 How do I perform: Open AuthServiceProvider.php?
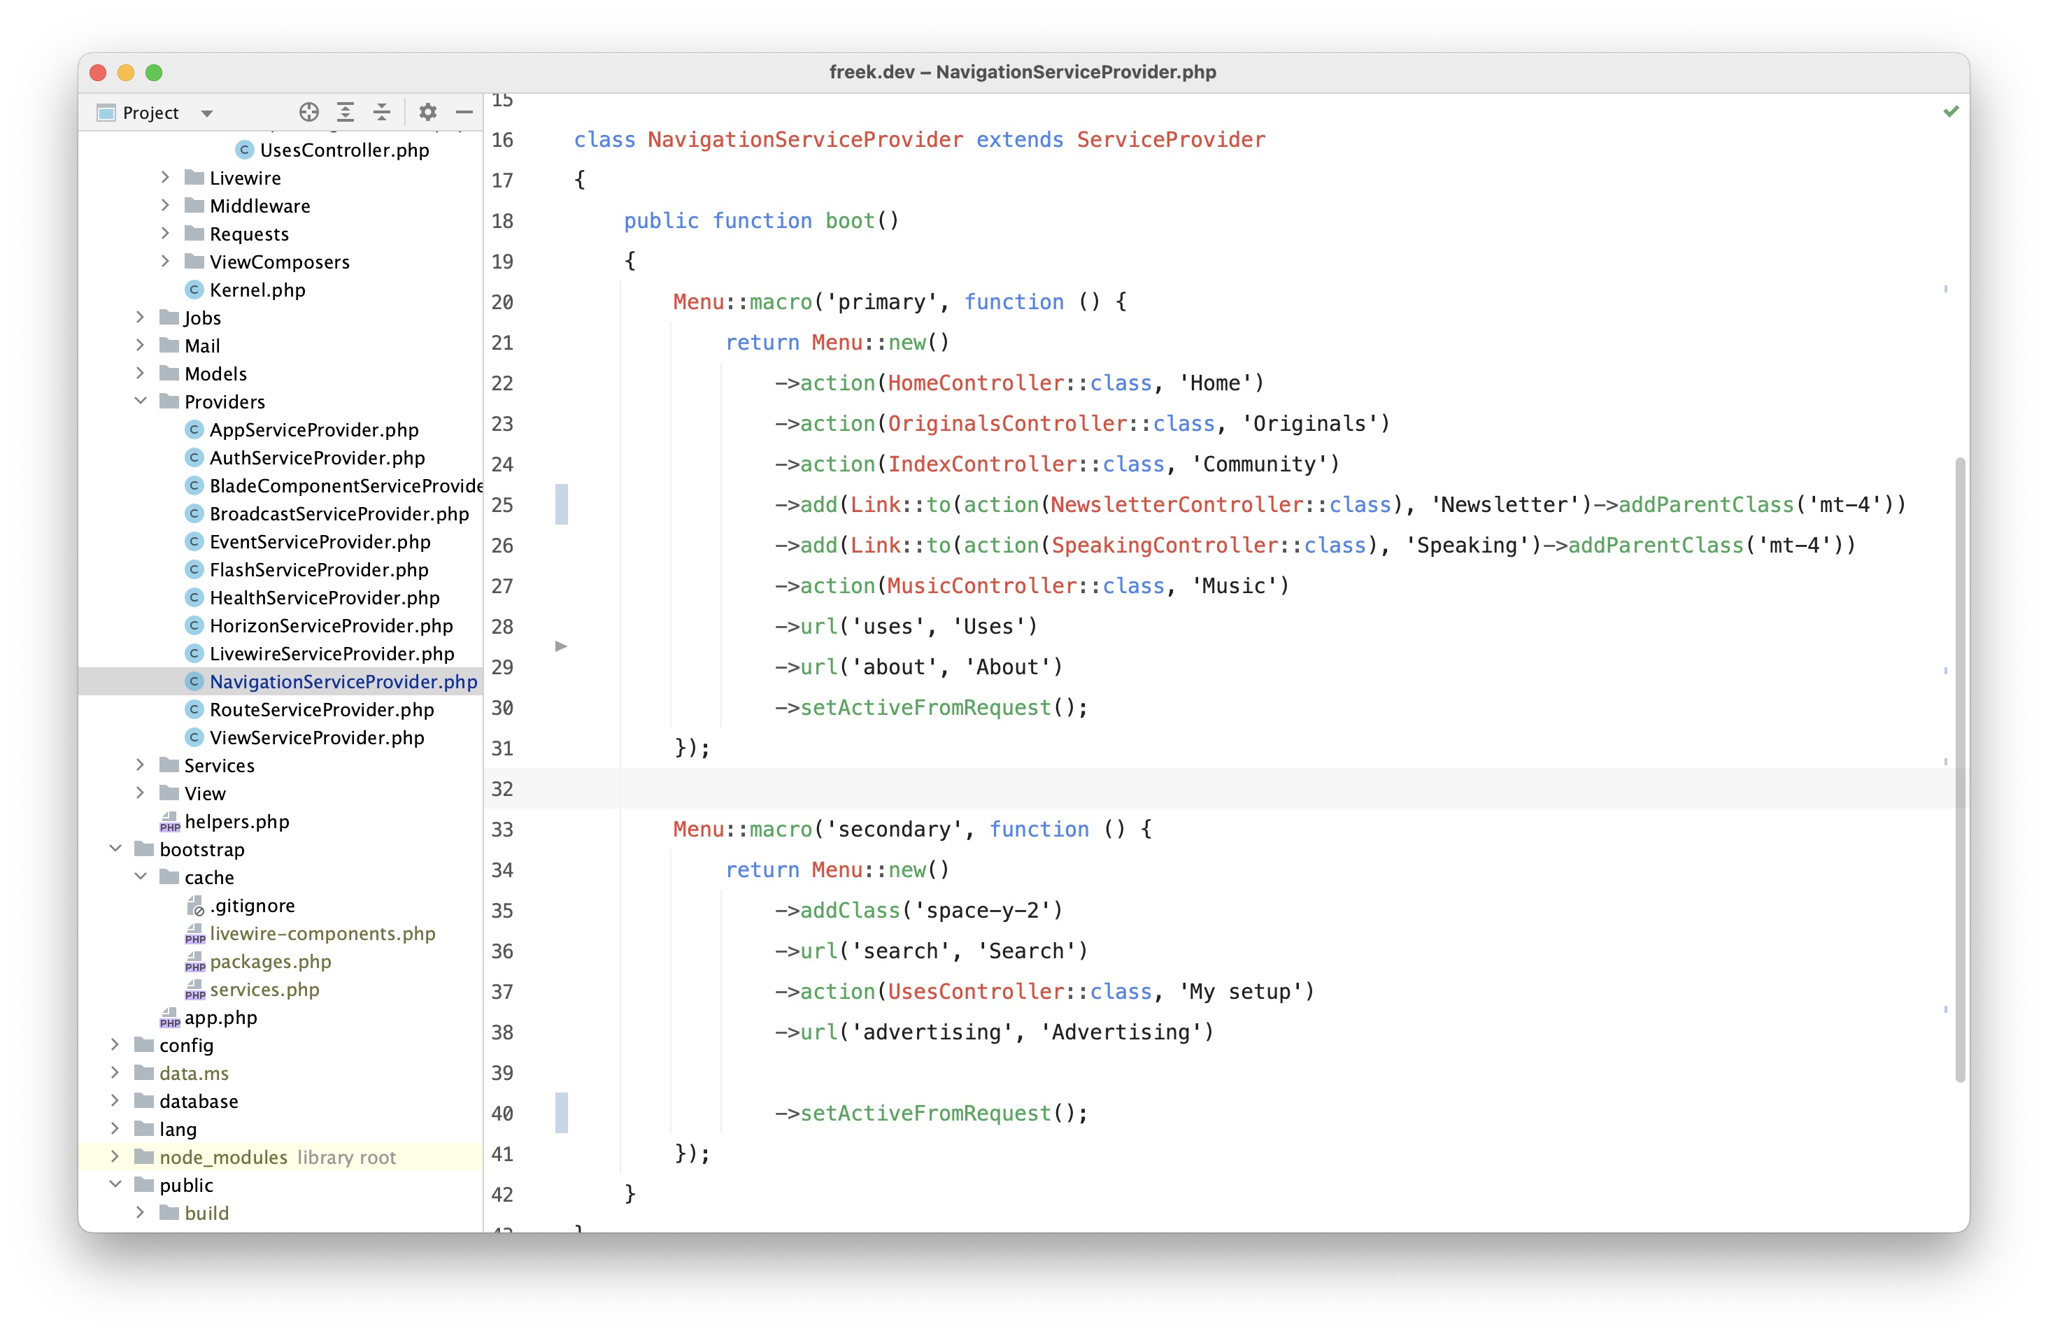pos(317,457)
